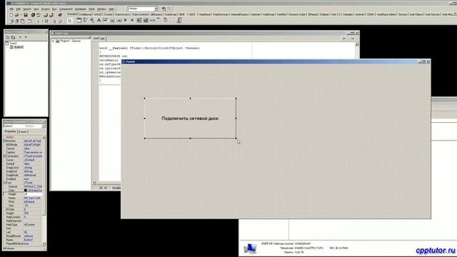Open the Database menu
Image resolution: width=457 pixels, height=257 pixels.
point(81,9)
